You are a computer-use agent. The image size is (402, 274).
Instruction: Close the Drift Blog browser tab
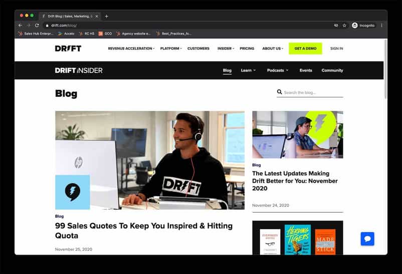click(x=97, y=17)
